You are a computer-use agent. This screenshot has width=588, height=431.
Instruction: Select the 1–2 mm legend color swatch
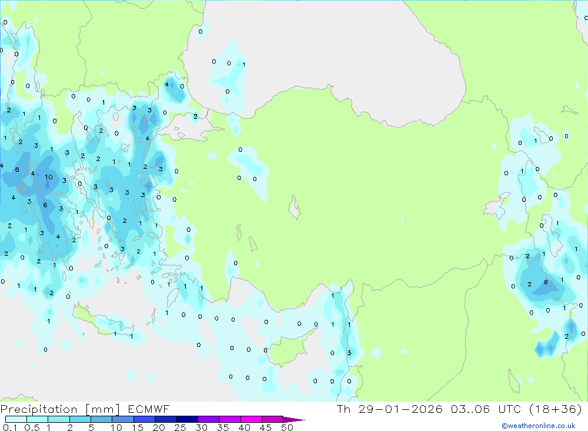59,419
